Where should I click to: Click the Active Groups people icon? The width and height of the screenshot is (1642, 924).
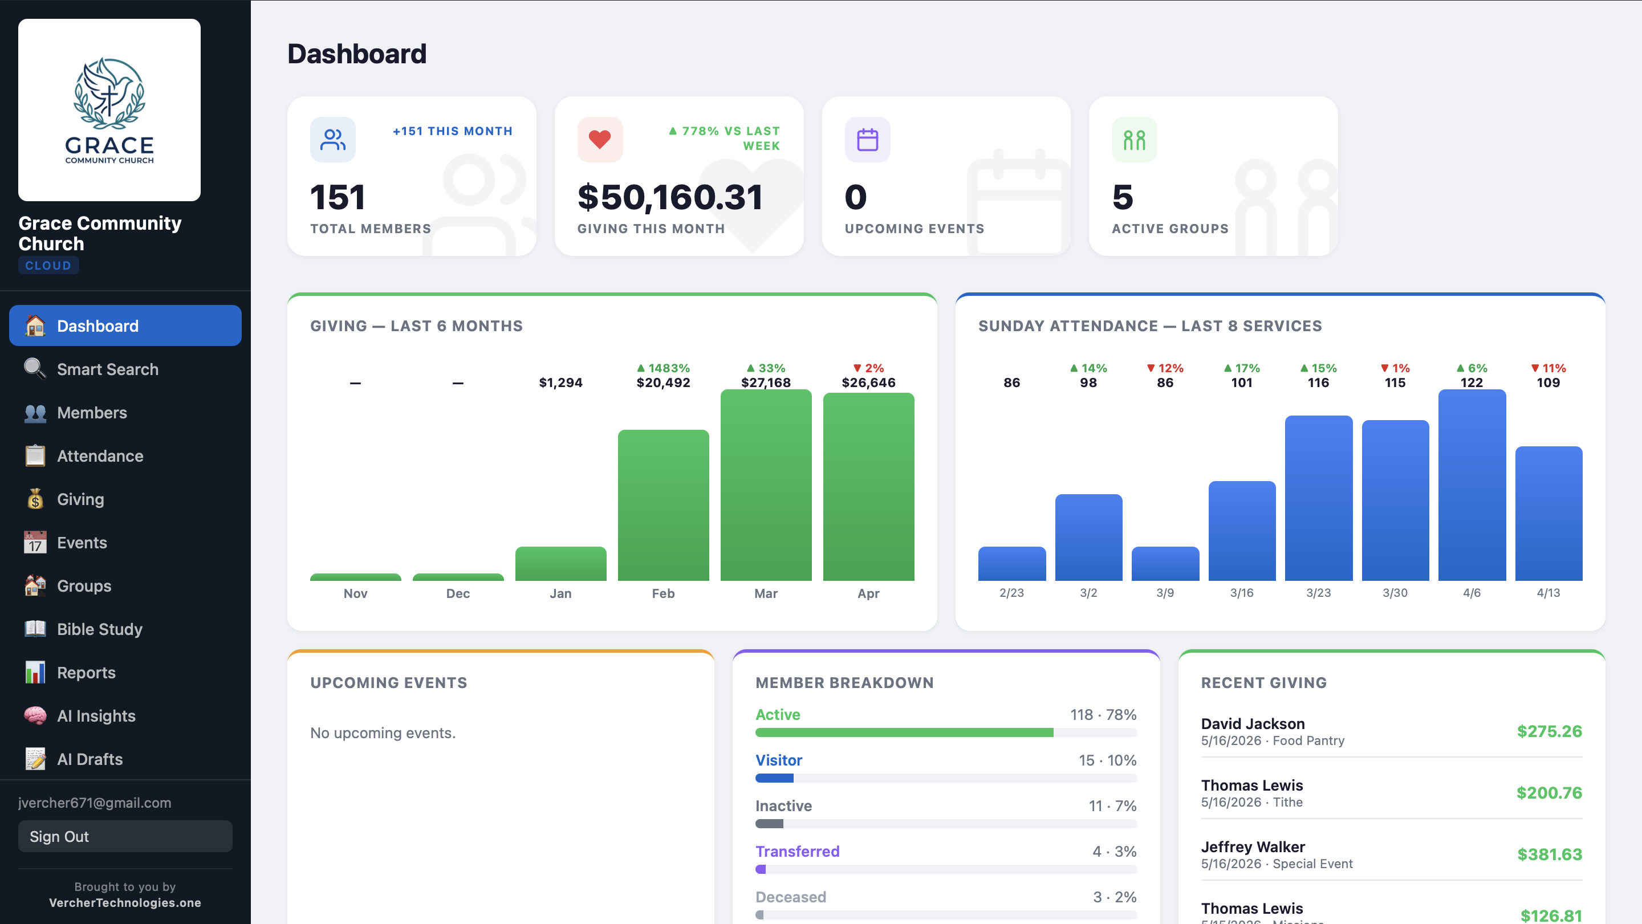point(1134,139)
